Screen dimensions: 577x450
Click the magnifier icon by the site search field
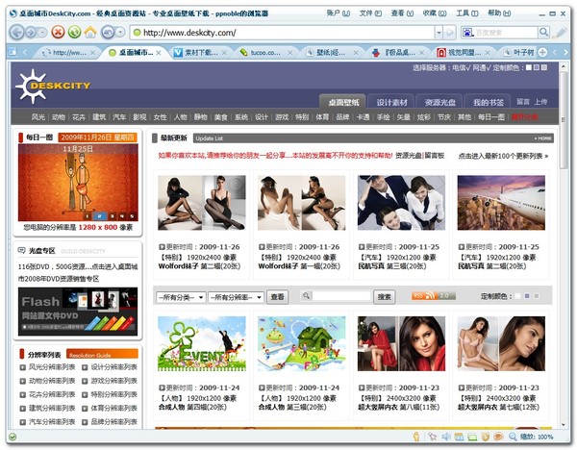click(x=306, y=295)
